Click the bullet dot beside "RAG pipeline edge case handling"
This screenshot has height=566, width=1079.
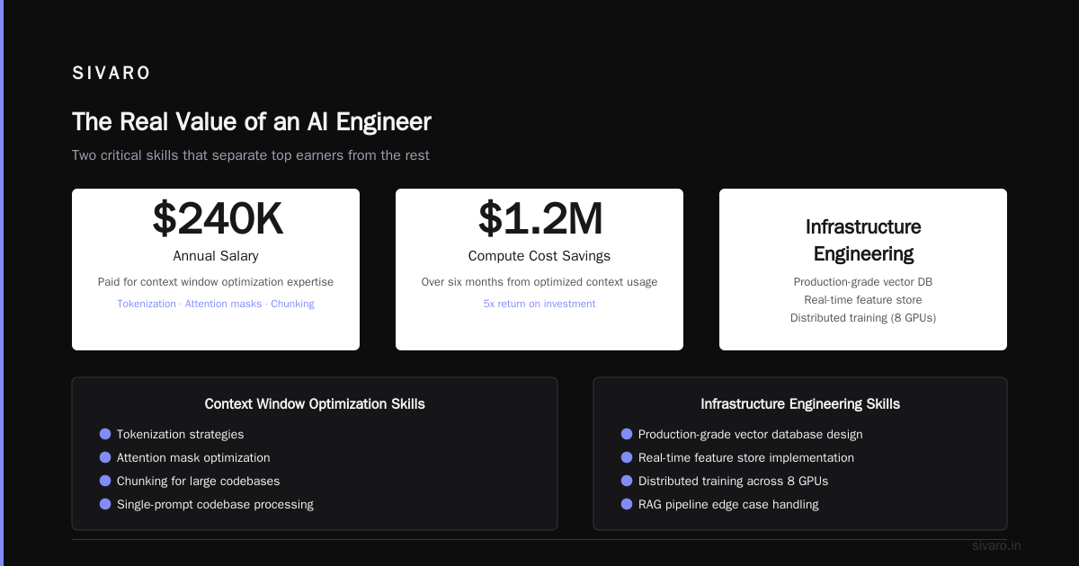[627, 504]
